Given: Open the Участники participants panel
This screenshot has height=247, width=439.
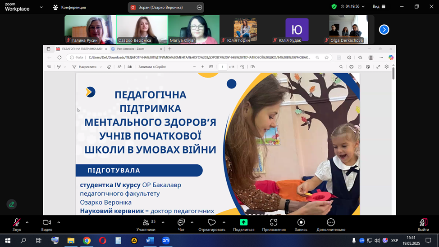Looking at the screenshot, I should tap(146, 222).
